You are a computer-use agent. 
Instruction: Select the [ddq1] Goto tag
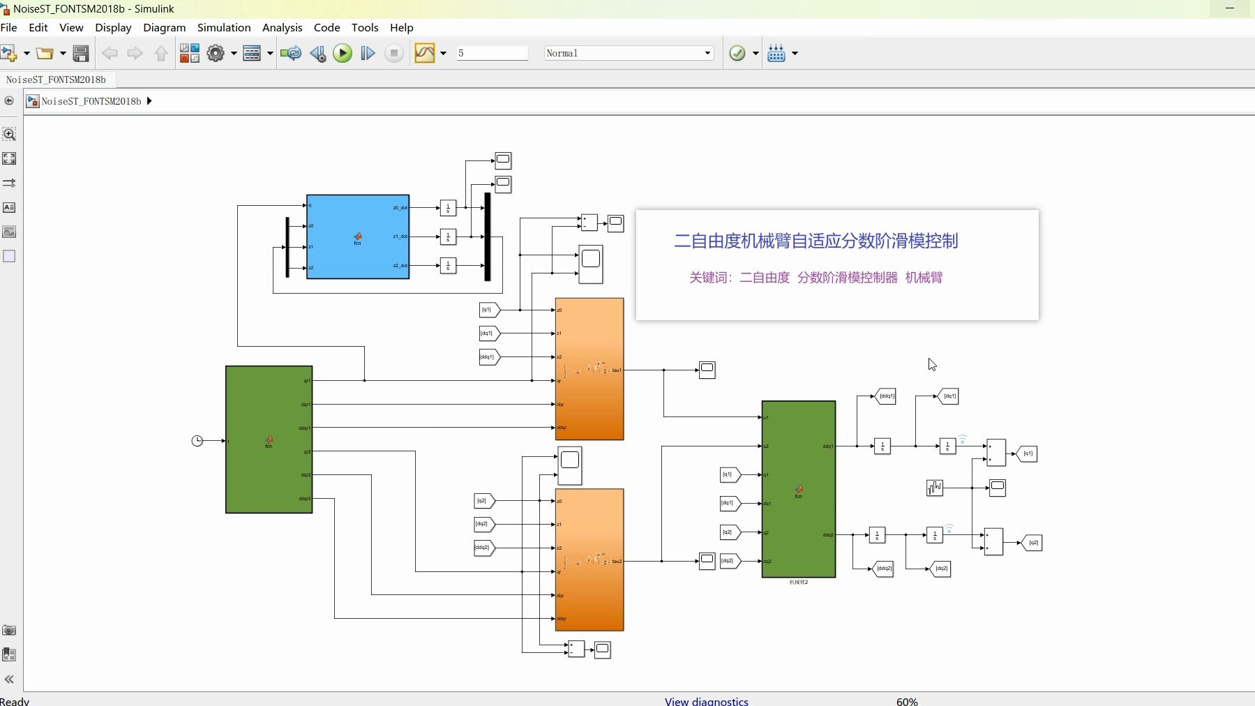coord(886,396)
